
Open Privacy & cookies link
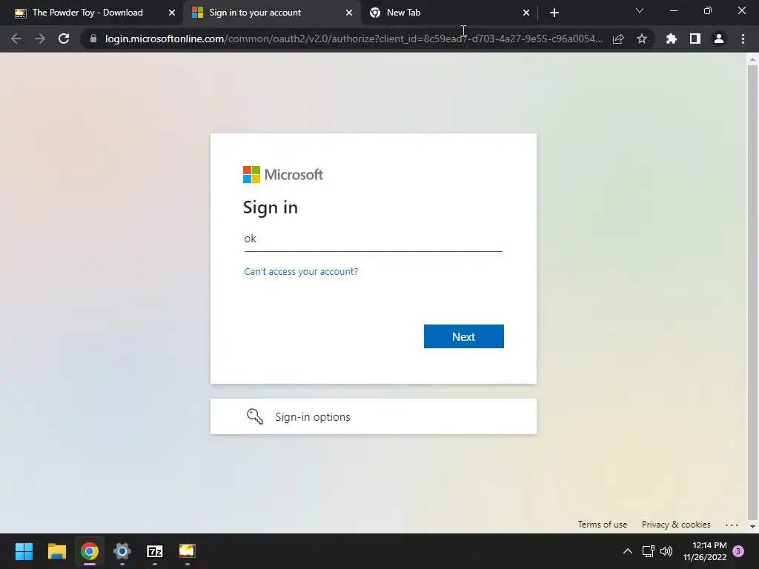(x=676, y=525)
